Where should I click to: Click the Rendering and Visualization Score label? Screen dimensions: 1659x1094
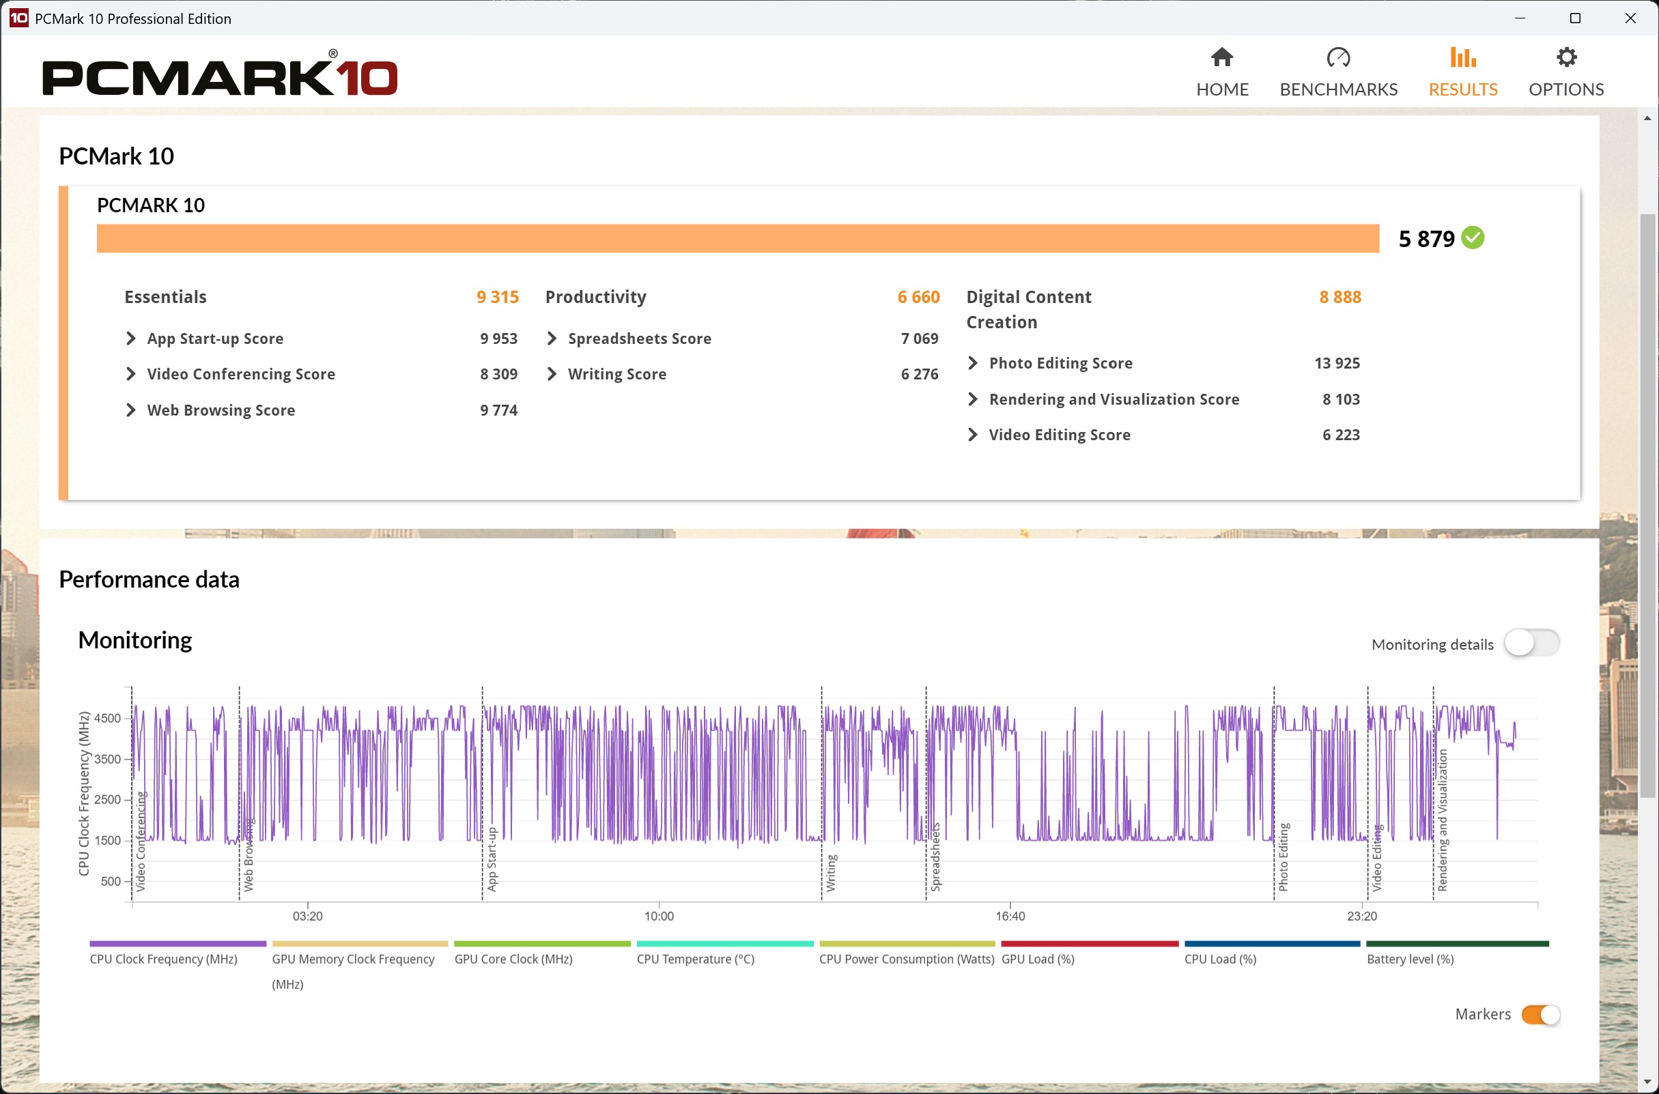click(x=1114, y=399)
